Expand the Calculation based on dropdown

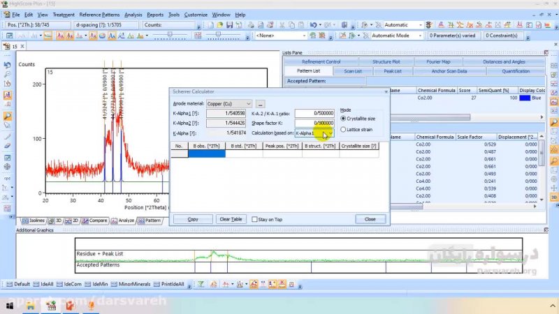331,133
